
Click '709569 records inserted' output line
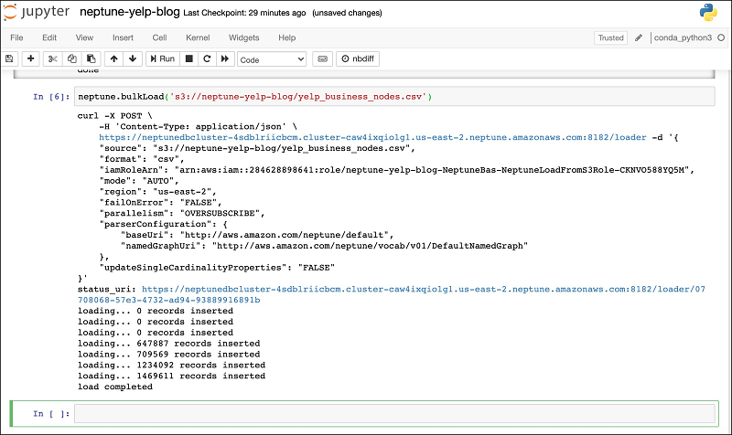[x=168, y=355]
